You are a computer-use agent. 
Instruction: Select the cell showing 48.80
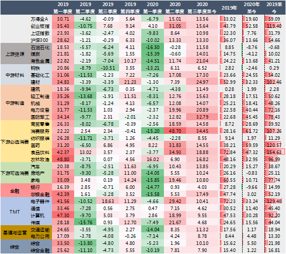(x=63, y=159)
